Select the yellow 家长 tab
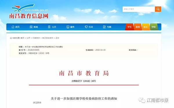Viewport: 174px width, 108px height. click(x=146, y=27)
